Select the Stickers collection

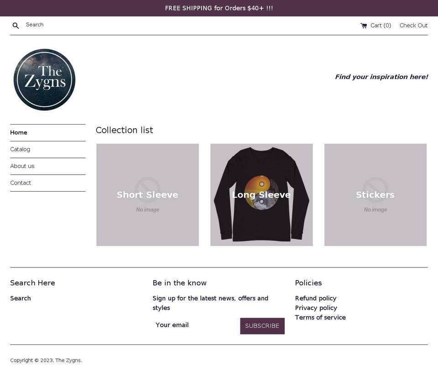point(375,195)
